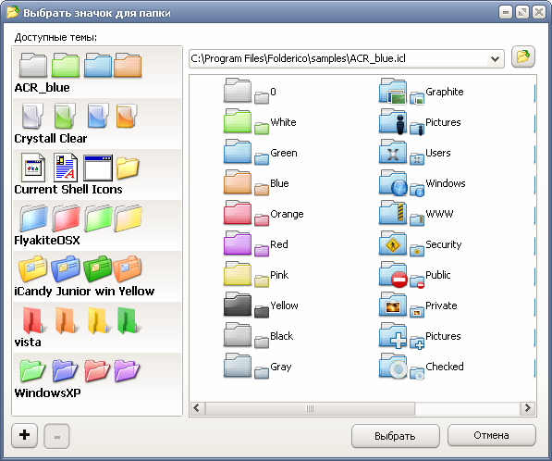This screenshot has height=461, width=552.
Task: Select the ACR_blue theme
Action: pos(97,72)
